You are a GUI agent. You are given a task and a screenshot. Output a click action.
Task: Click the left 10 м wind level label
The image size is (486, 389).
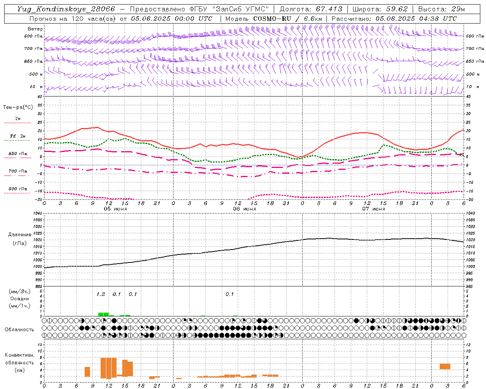[36, 87]
